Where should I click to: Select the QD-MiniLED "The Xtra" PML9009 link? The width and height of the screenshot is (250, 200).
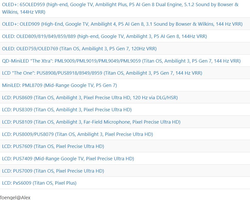tap(121, 61)
